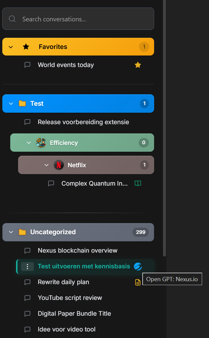Collapse the Netflix subfolder
The image size is (209, 338).
tap(46, 165)
